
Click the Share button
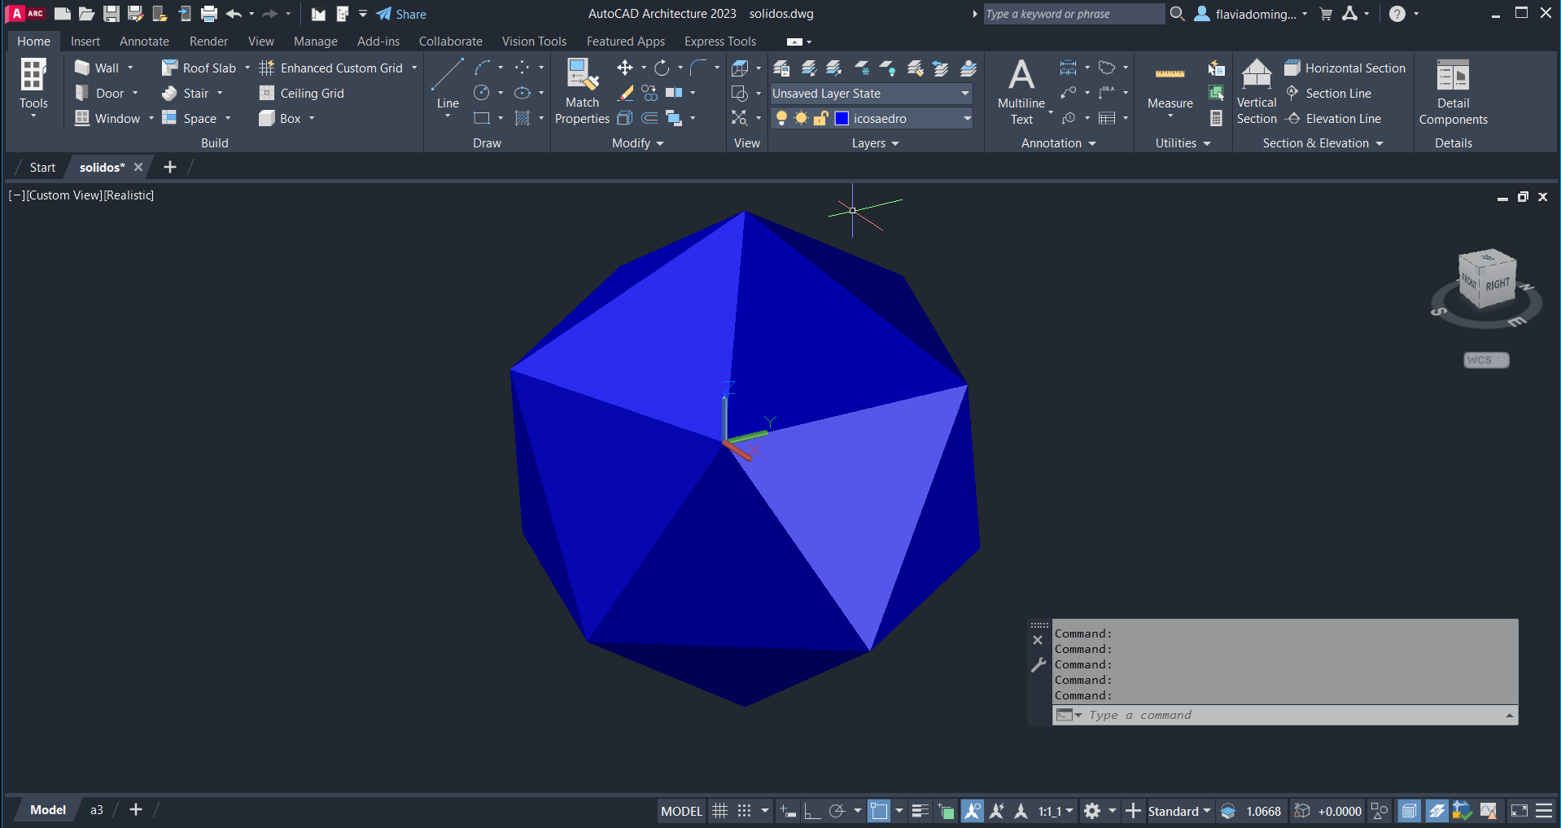401,14
